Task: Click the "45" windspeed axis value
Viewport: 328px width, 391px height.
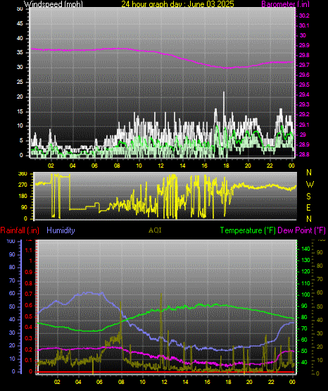Action: click(20, 24)
